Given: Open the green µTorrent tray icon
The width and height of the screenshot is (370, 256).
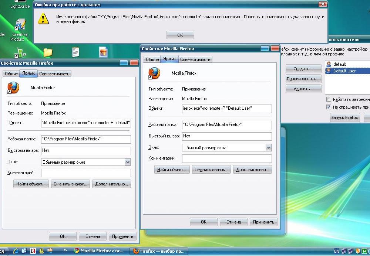Looking at the screenshot, I should (x=364, y=251).
